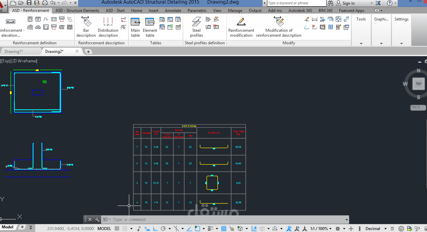Image resolution: width=427 pixels, height=232 pixels.
Task: Start Reinforcement modification tool
Action: [x=241, y=27]
